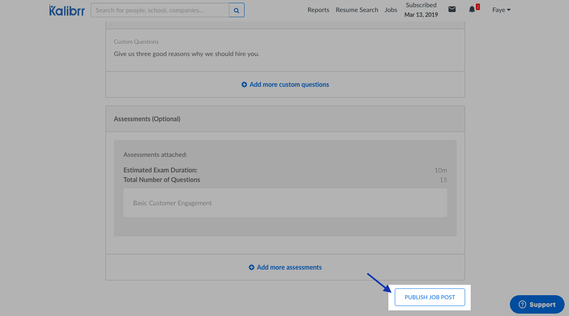Viewport: 569px width, 316px height.
Task: Open the notifications bell
Action: (x=472, y=10)
